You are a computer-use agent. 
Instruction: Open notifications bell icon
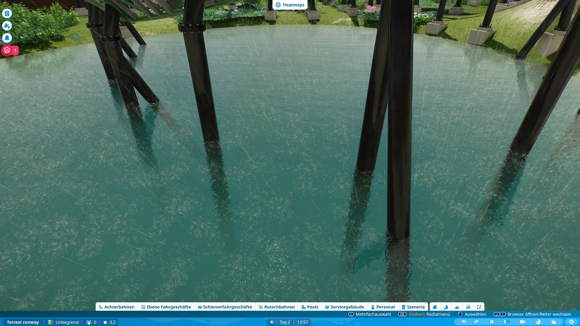pos(7,38)
